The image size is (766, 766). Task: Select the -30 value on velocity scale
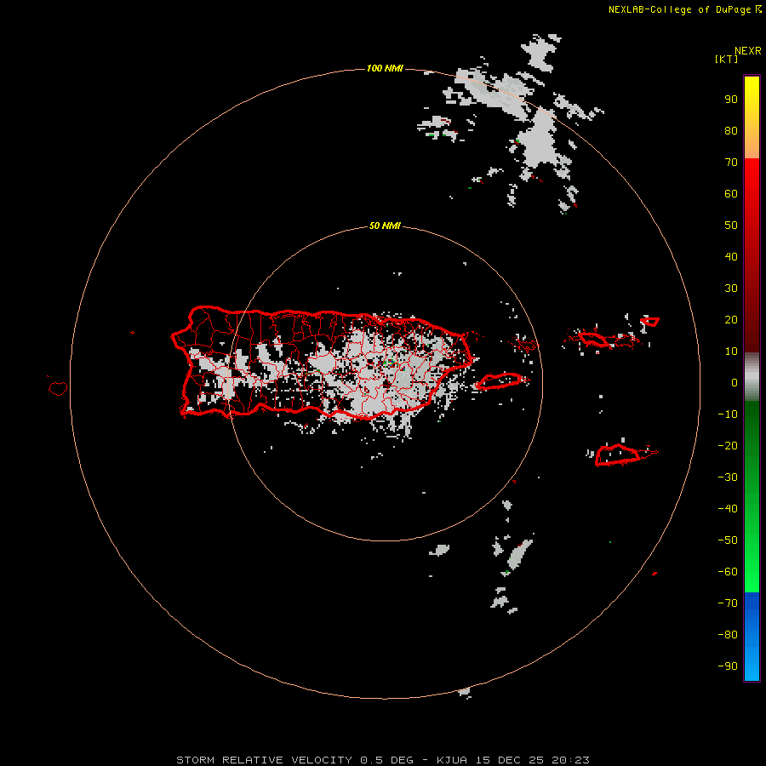(x=728, y=477)
